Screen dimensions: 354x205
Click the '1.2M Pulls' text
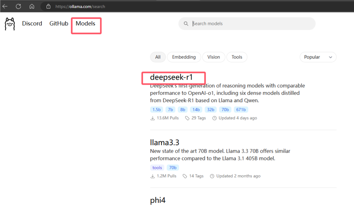pyautogui.click(x=166, y=176)
